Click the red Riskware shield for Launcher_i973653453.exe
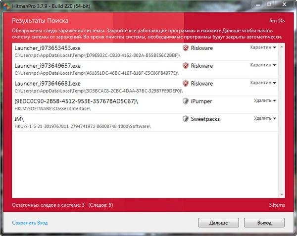The image size is (297, 236). (x=186, y=48)
